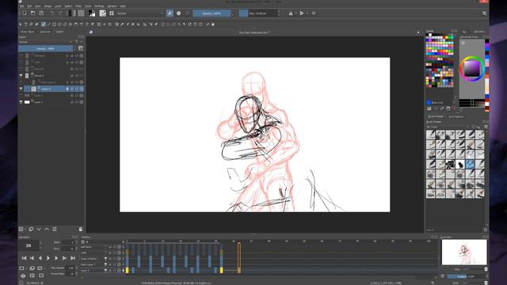Click the advanced color selector wheel
This screenshot has height=285, width=507.
click(x=472, y=68)
